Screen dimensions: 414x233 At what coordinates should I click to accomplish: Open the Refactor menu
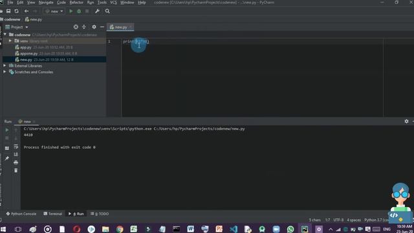click(76, 3)
